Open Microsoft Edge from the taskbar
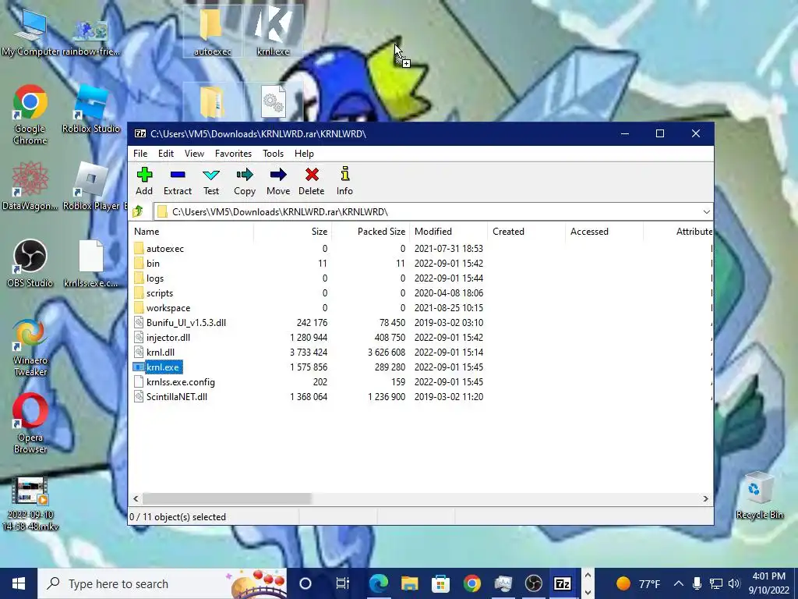 pos(379,583)
